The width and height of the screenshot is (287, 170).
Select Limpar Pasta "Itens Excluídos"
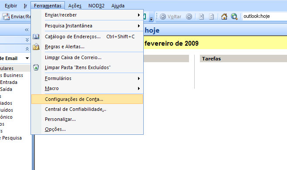[x=87, y=67]
